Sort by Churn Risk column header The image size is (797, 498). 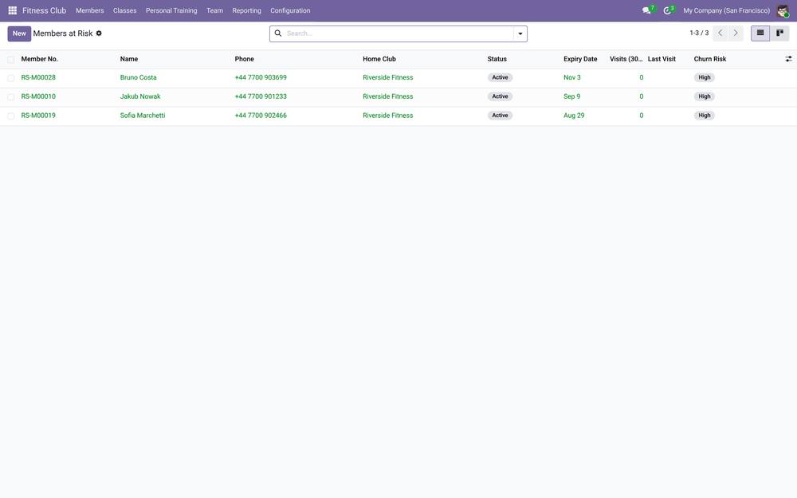710,59
